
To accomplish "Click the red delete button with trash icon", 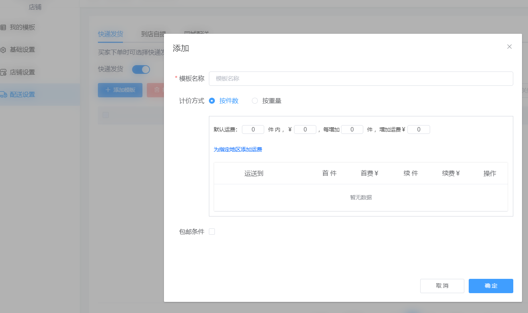I will (156, 90).
